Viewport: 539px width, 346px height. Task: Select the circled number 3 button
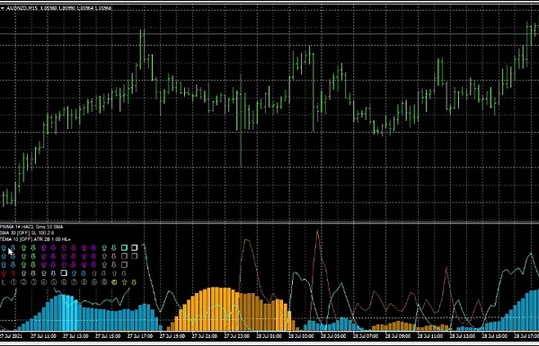[x=34, y=282]
